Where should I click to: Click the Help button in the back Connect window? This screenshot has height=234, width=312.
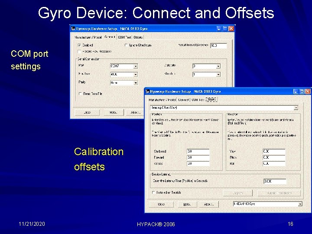114,112
